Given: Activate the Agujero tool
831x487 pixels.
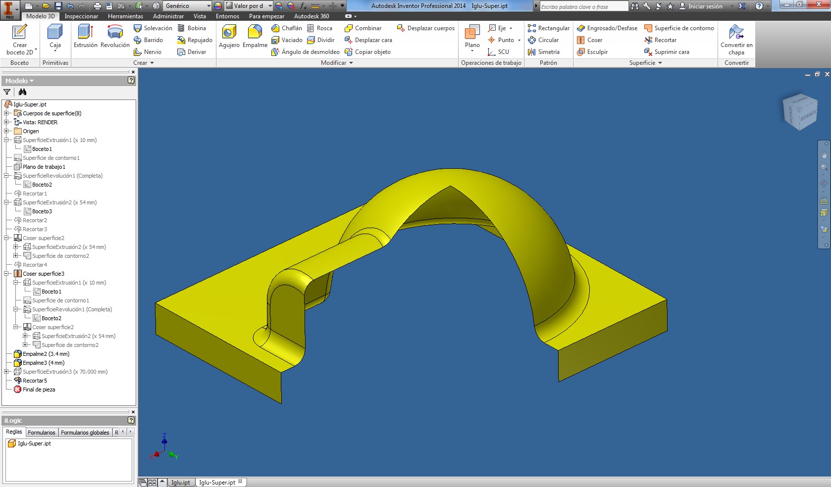Looking at the screenshot, I should 229,36.
